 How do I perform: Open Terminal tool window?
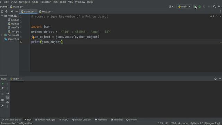[117, 119]
